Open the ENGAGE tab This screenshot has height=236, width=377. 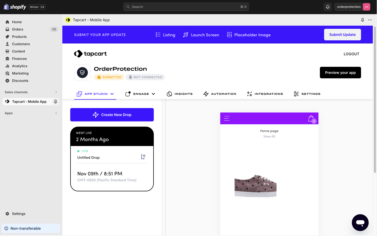[x=140, y=94]
